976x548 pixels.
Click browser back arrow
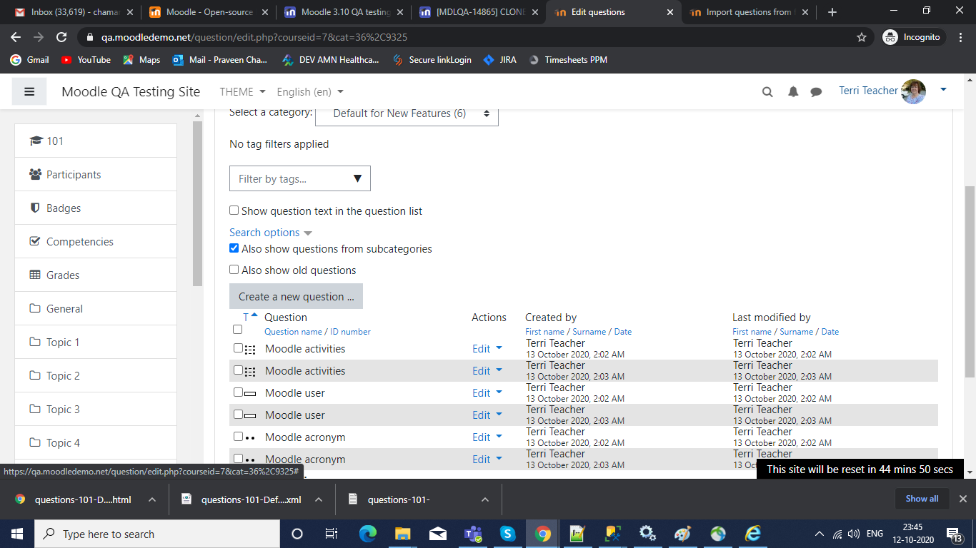16,37
